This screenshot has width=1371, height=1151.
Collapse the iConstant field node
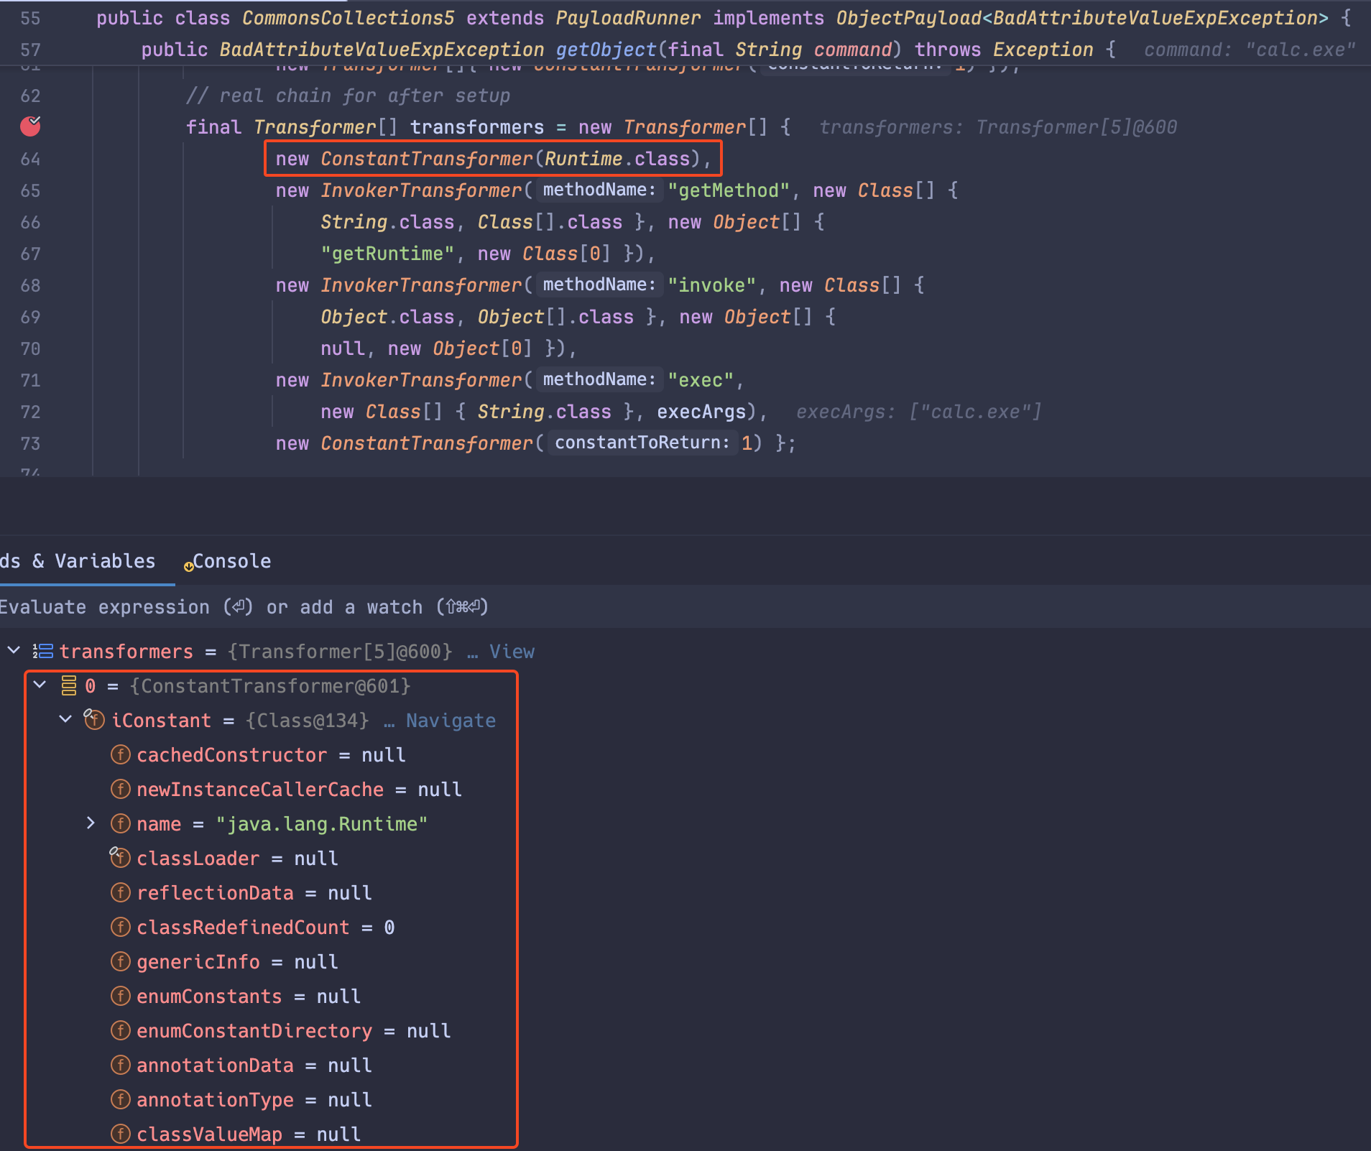click(x=65, y=719)
